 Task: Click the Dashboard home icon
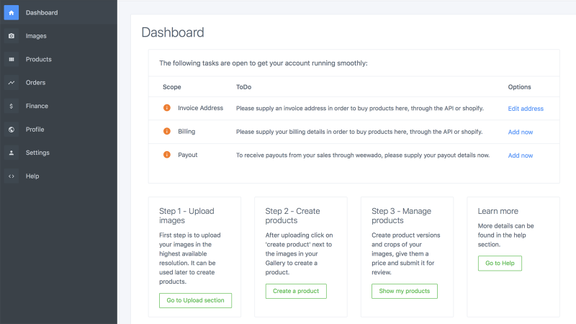tap(12, 12)
